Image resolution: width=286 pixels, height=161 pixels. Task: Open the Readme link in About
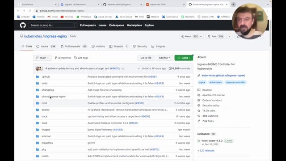(207, 90)
